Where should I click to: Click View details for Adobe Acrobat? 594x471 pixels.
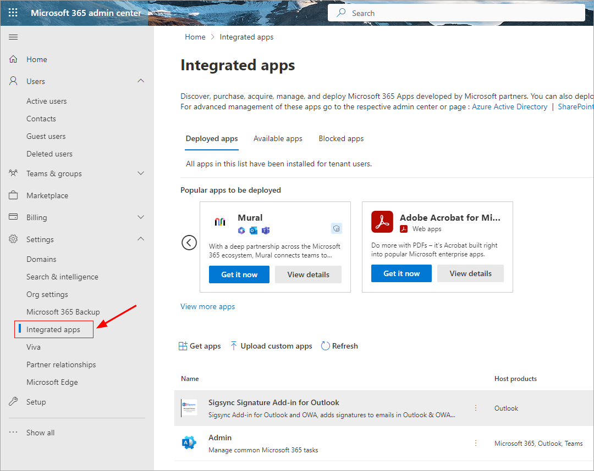[x=470, y=273]
